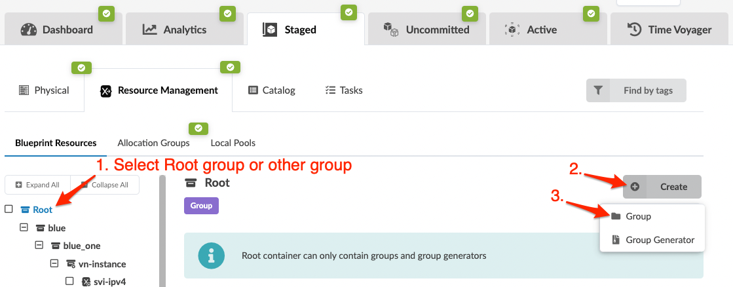The width and height of the screenshot is (733, 287).
Task: Click the Expand All button
Action: click(x=38, y=185)
